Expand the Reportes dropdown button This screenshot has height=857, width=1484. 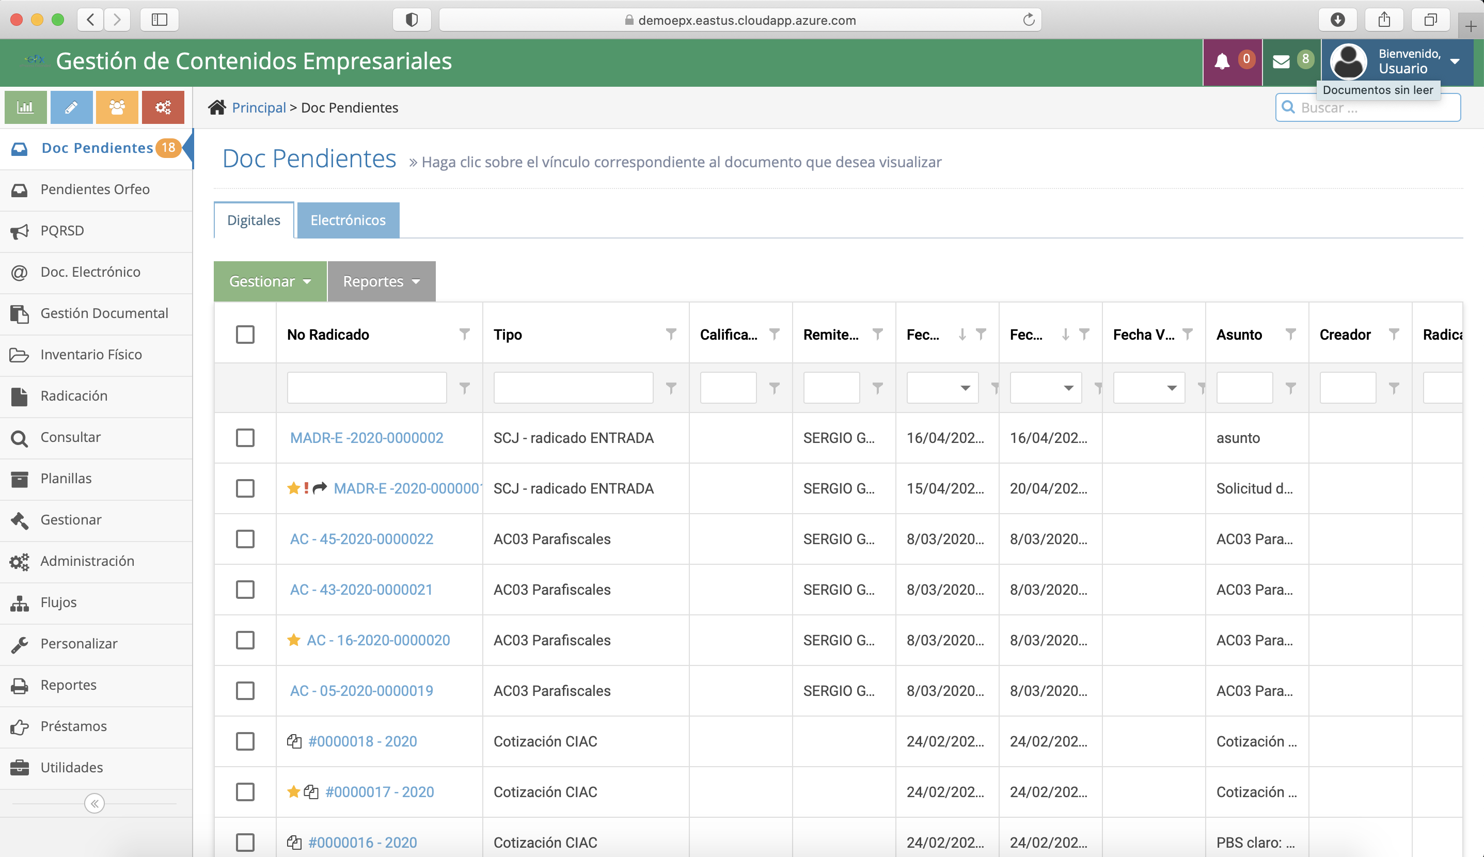click(x=382, y=281)
